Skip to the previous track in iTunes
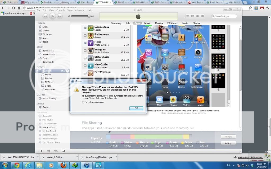The height and width of the screenshot is (169, 271). [x=45, y=16]
